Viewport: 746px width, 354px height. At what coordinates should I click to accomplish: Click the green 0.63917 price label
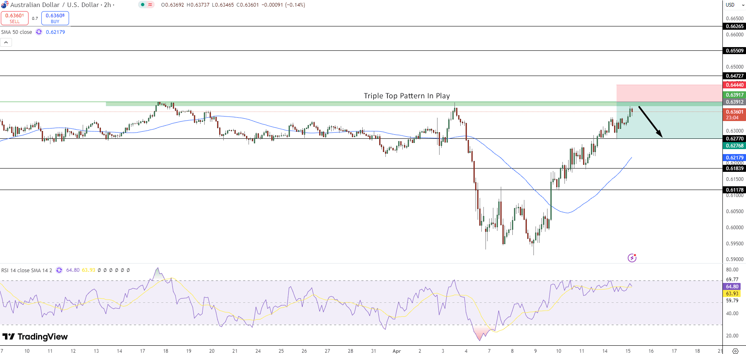734,95
